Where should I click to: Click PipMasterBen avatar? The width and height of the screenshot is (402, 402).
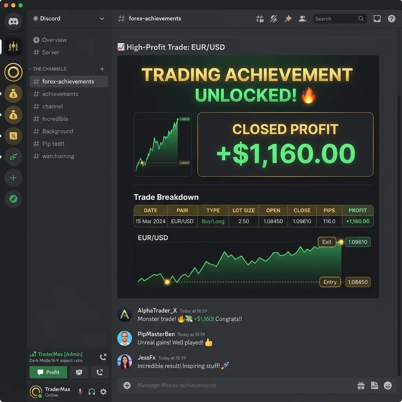coord(124,338)
